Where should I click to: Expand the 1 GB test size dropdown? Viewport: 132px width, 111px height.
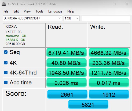72,18
